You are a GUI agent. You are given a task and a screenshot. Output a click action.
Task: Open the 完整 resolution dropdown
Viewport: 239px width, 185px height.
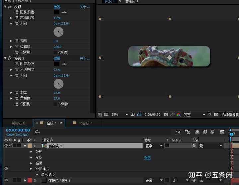click(194, 115)
